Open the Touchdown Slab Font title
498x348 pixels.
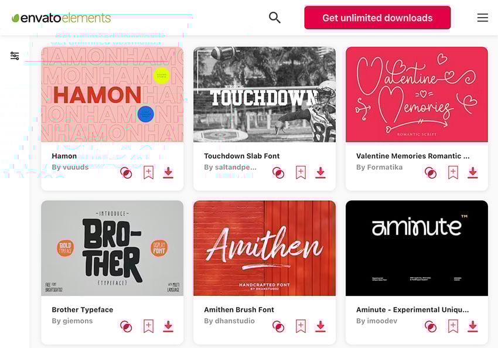(241, 156)
